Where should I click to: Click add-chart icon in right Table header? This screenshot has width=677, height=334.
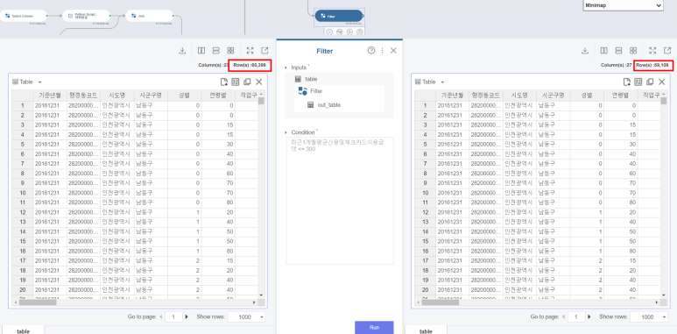pos(626,82)
